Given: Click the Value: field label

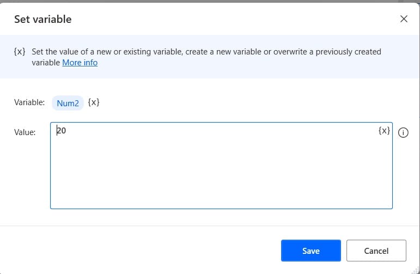Looking at the screenshot, I should [x=25, y=132].
